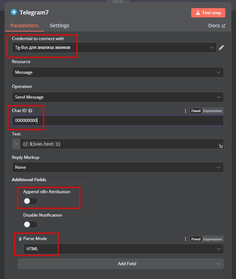
Task: Open the Docs external link
Action: (x=217, y=26)
